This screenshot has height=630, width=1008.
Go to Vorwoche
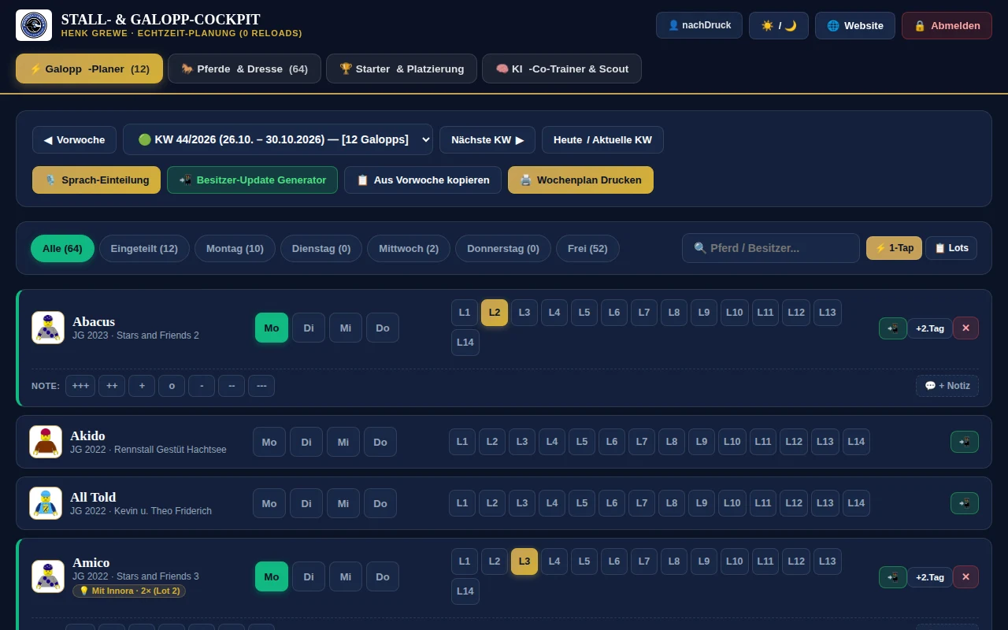74,140
